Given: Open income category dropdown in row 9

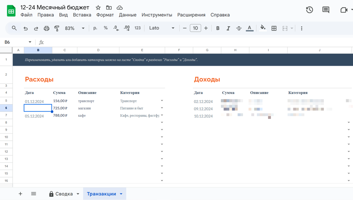Looking at the screenshot, I should (x=349, y=130).
